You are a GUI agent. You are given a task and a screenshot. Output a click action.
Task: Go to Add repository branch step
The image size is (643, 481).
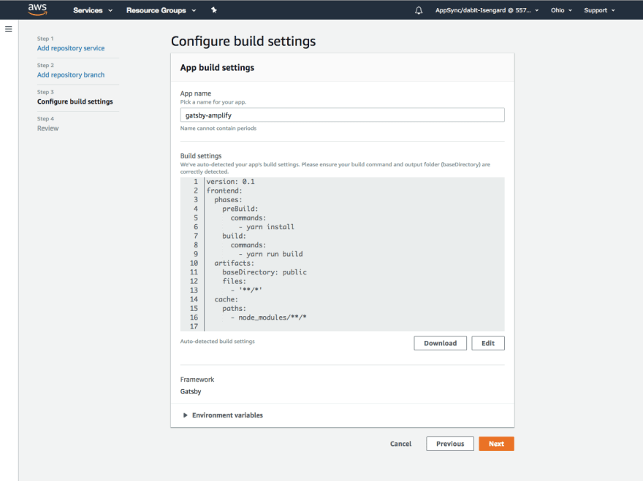click(x=71, y=74)
